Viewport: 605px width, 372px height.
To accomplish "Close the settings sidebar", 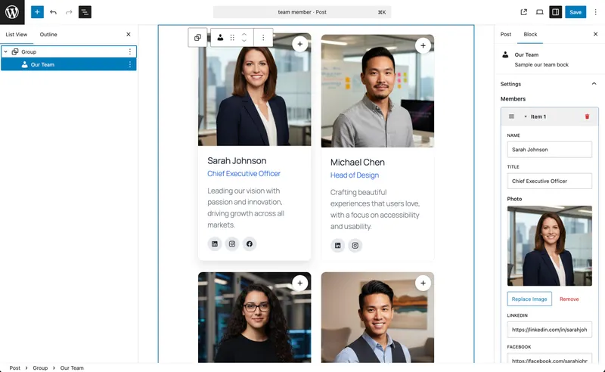I will point(595,34).
